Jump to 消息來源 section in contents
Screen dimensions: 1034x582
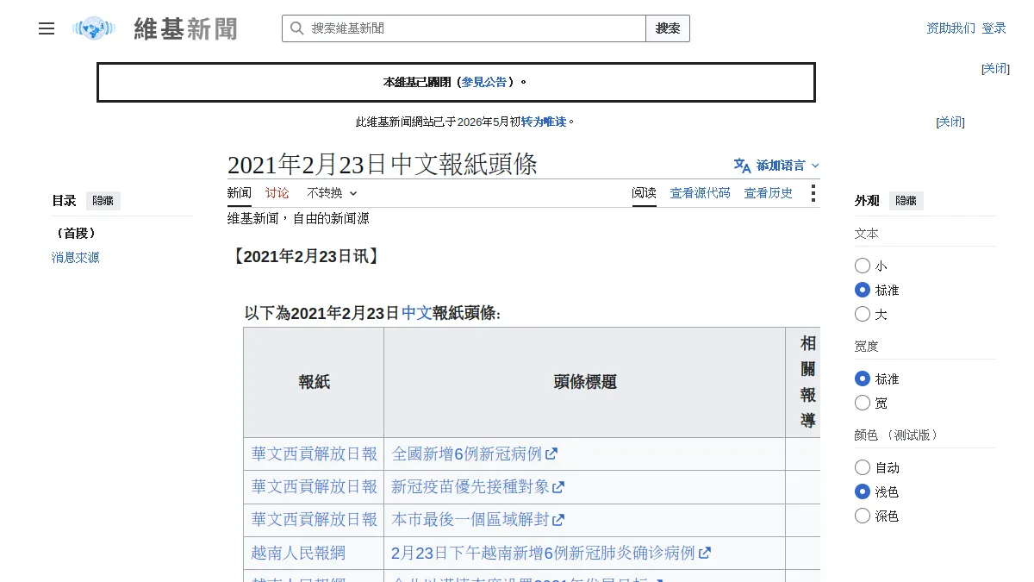(x=76, y=258)
